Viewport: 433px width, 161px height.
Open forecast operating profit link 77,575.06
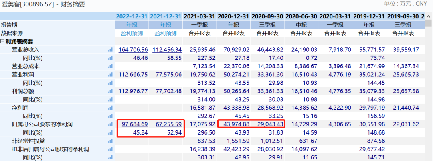coord(168,75)
